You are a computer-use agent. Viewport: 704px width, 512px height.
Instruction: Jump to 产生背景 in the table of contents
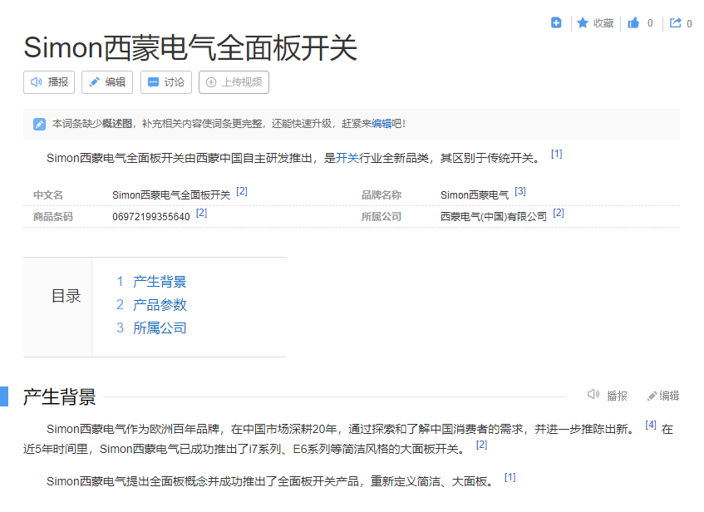click(x=160, y=282)
